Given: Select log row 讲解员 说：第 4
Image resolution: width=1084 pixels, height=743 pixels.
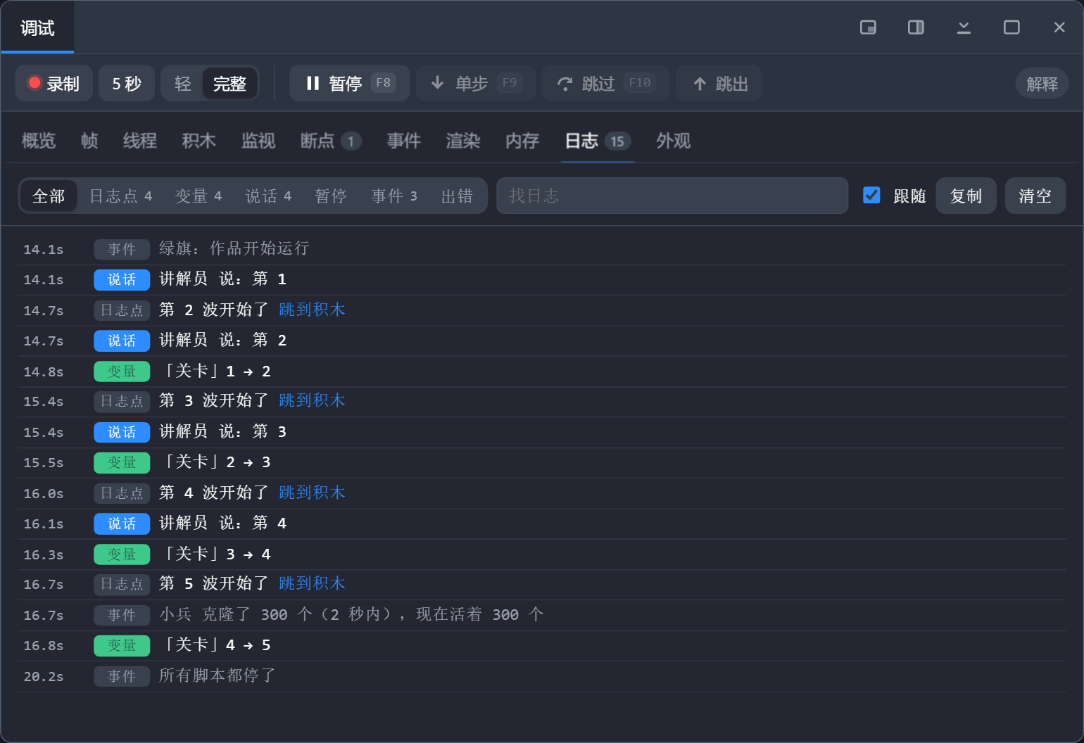Looking at the screenshot, I should point(542,523).
